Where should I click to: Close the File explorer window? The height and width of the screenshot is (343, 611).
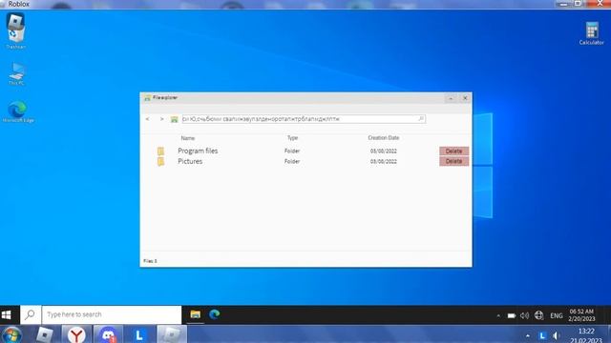pos(465,98)
